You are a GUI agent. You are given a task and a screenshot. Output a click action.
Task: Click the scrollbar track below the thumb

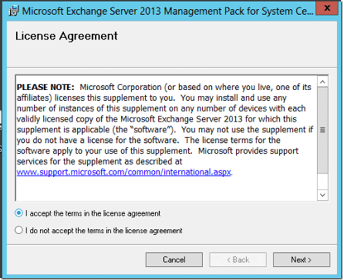(x=322, y=181)
